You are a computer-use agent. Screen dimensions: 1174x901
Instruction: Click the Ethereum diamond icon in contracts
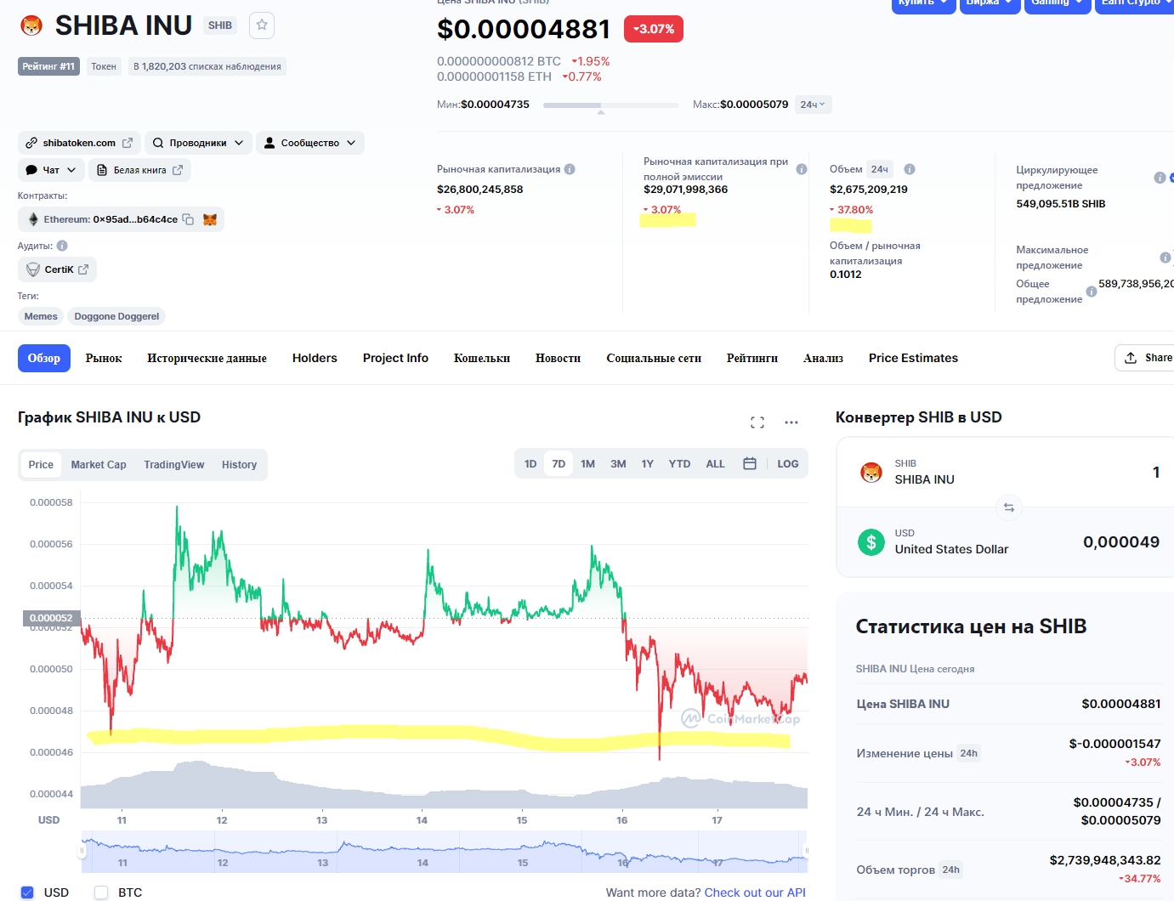[33, 219]
